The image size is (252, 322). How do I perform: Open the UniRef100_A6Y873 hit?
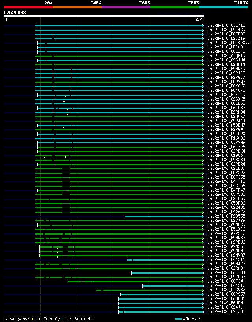click(x=226, y=90)
